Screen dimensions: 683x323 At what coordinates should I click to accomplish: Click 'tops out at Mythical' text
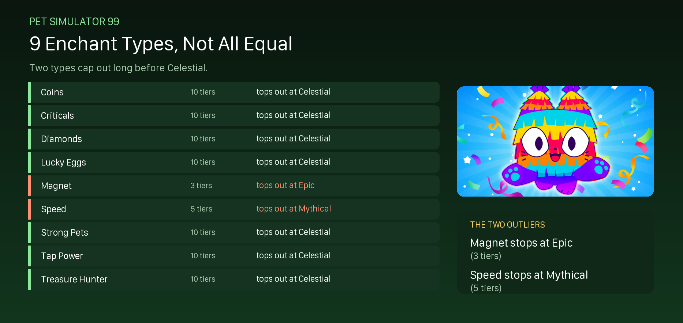pyautogui.click(x=294, y=209)
